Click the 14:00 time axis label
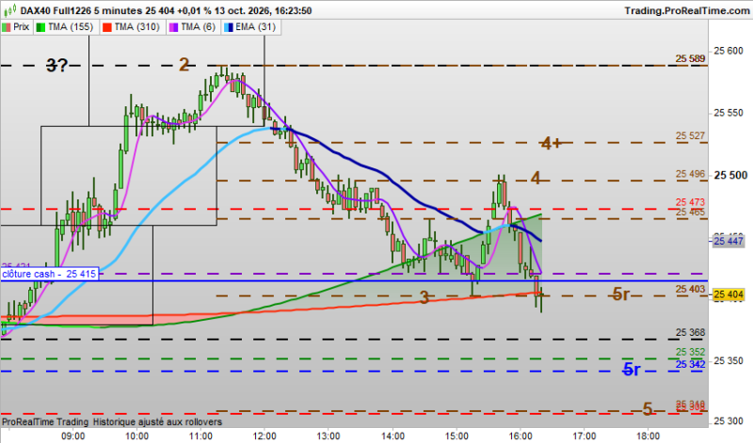Screen dimensions: 753x443 (x=393, y=436)
